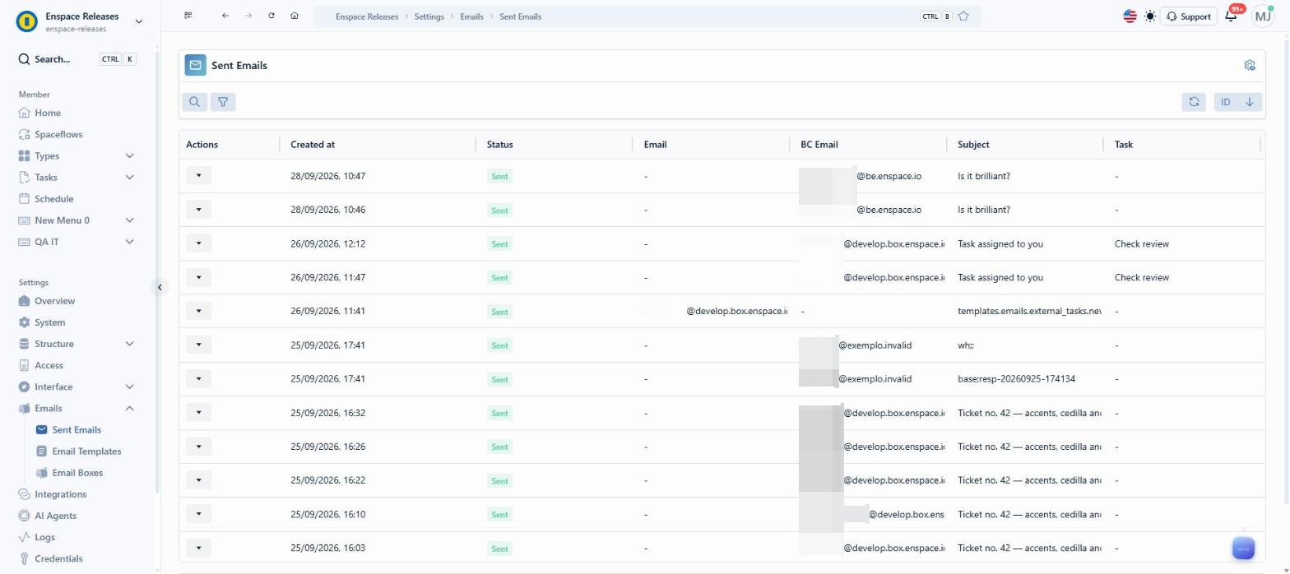Open actions dropdown for 25/09/2026, 16:32 row
1290x574 pixels.
tap(198, 412)
